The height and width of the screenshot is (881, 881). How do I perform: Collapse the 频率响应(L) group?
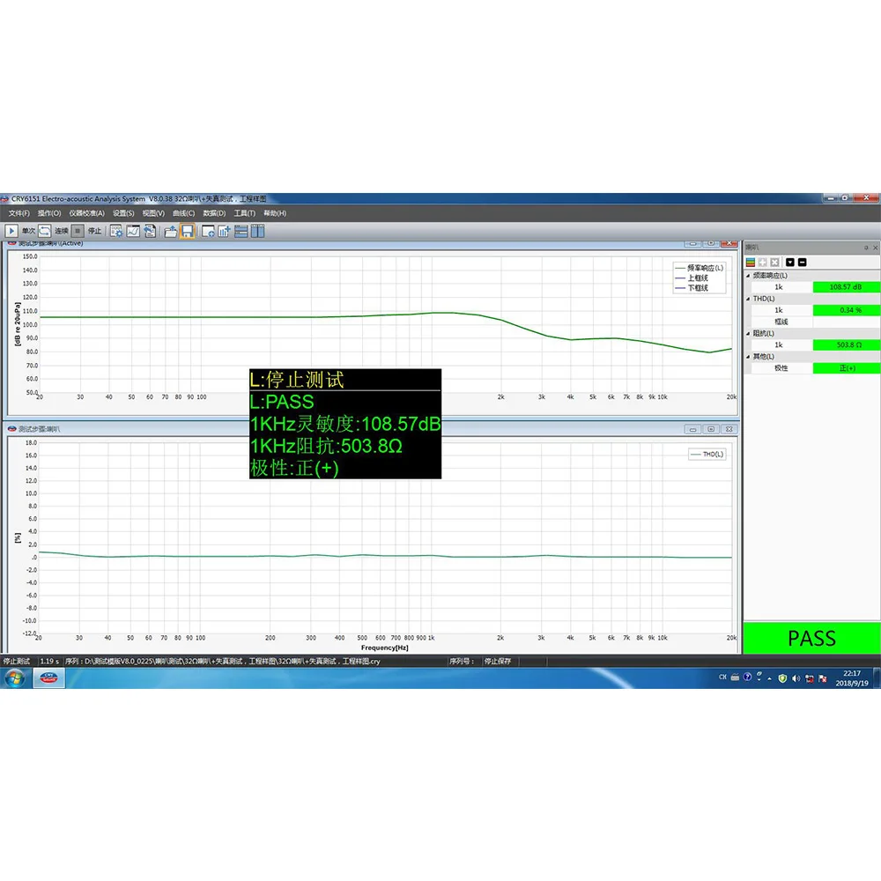pos(748,276)
